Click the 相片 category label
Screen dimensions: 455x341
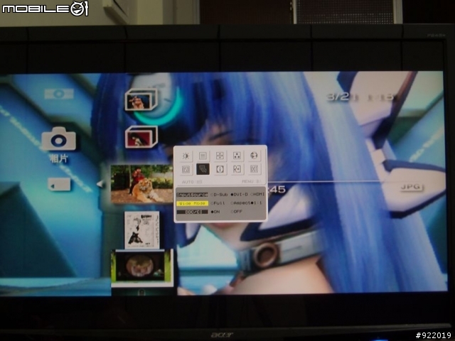coord(58,158)
